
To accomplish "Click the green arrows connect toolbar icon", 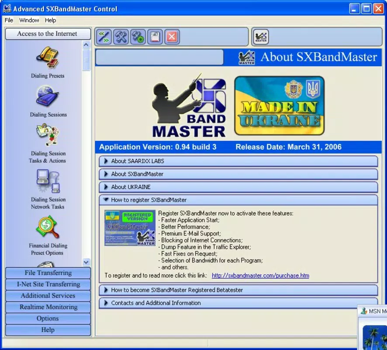I will pyautogui.click(x=104, y=37).
